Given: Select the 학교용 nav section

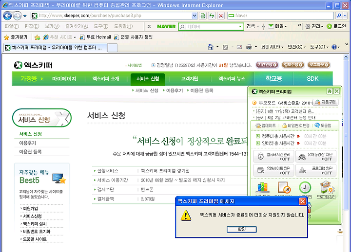Looking at the screenshot, I should point(273,79).
